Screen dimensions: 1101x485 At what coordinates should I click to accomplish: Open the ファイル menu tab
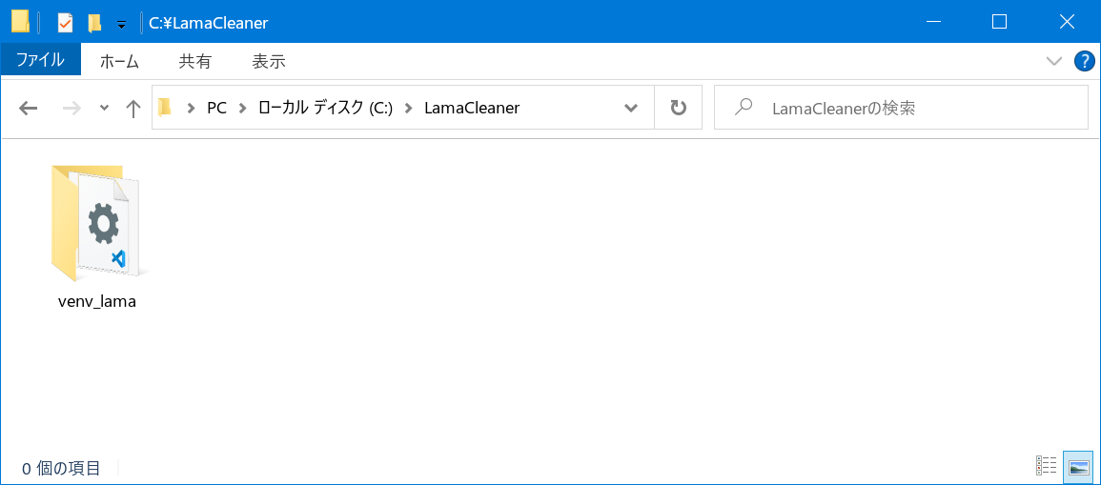(41, 60)
